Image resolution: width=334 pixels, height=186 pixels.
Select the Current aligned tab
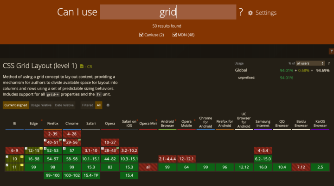(x=16, y=105)
